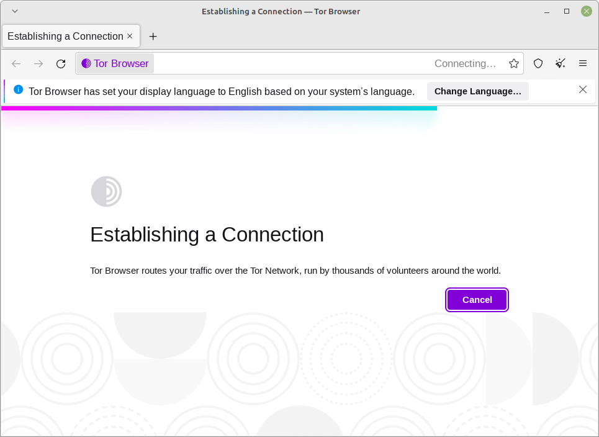This screenshot has height=437, width=599.
Task: Bookmark this page with the star icon
Action: pos(514,63)
